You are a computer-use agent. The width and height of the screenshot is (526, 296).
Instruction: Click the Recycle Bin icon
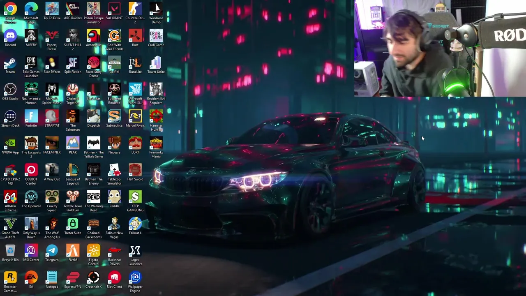(x=10, y=250)
